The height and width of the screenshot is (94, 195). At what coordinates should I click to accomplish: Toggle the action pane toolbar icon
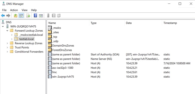(x=41, y=16)
